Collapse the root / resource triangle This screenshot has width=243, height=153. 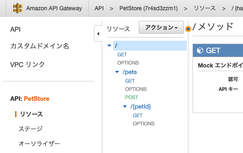tap(109, 46)
